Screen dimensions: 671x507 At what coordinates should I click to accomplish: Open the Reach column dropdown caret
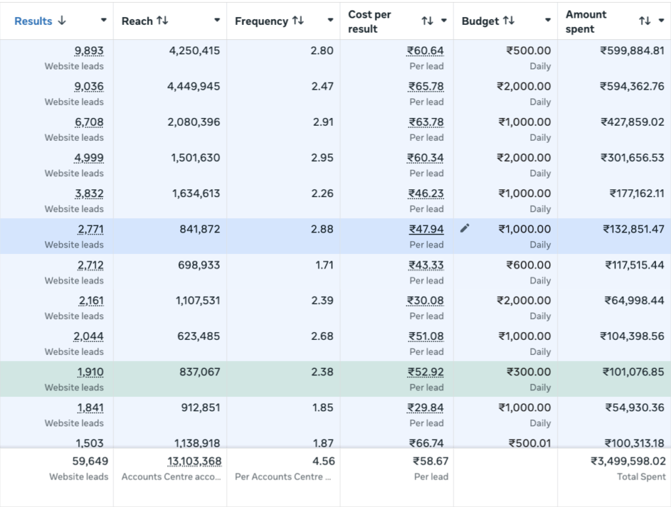[217, 21]
